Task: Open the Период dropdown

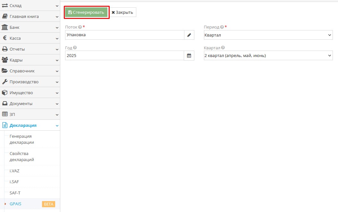Action: point(268,35)
